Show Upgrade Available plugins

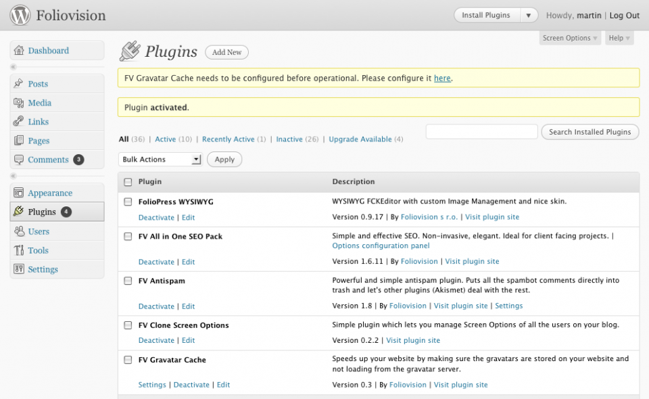pyautogui.click(x=360, y=139)
